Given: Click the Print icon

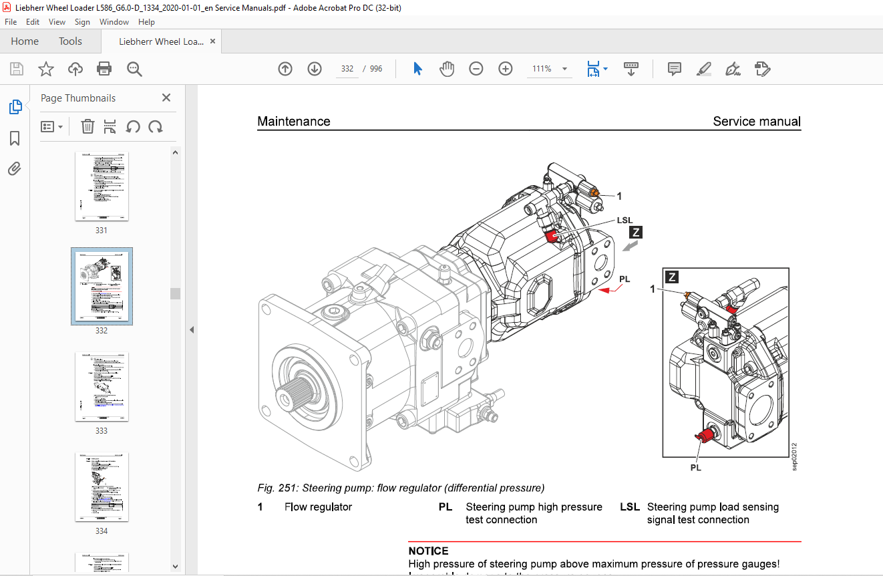Looking at the screenshot, I should click(x=104, y=69).
